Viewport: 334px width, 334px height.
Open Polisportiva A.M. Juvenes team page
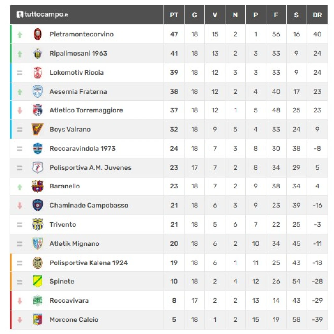point(90,168)
